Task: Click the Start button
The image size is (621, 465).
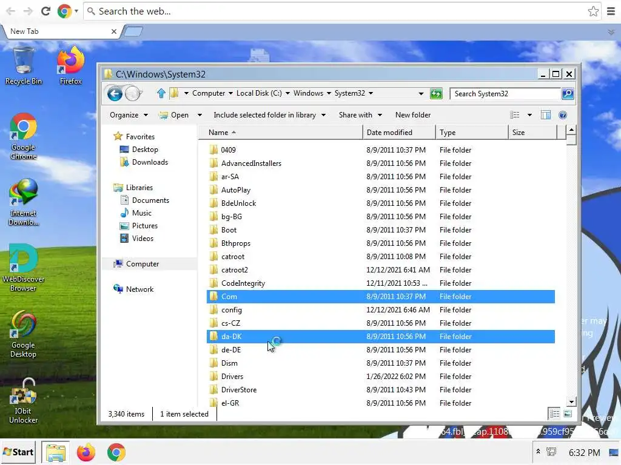Action: click(18, 452)
